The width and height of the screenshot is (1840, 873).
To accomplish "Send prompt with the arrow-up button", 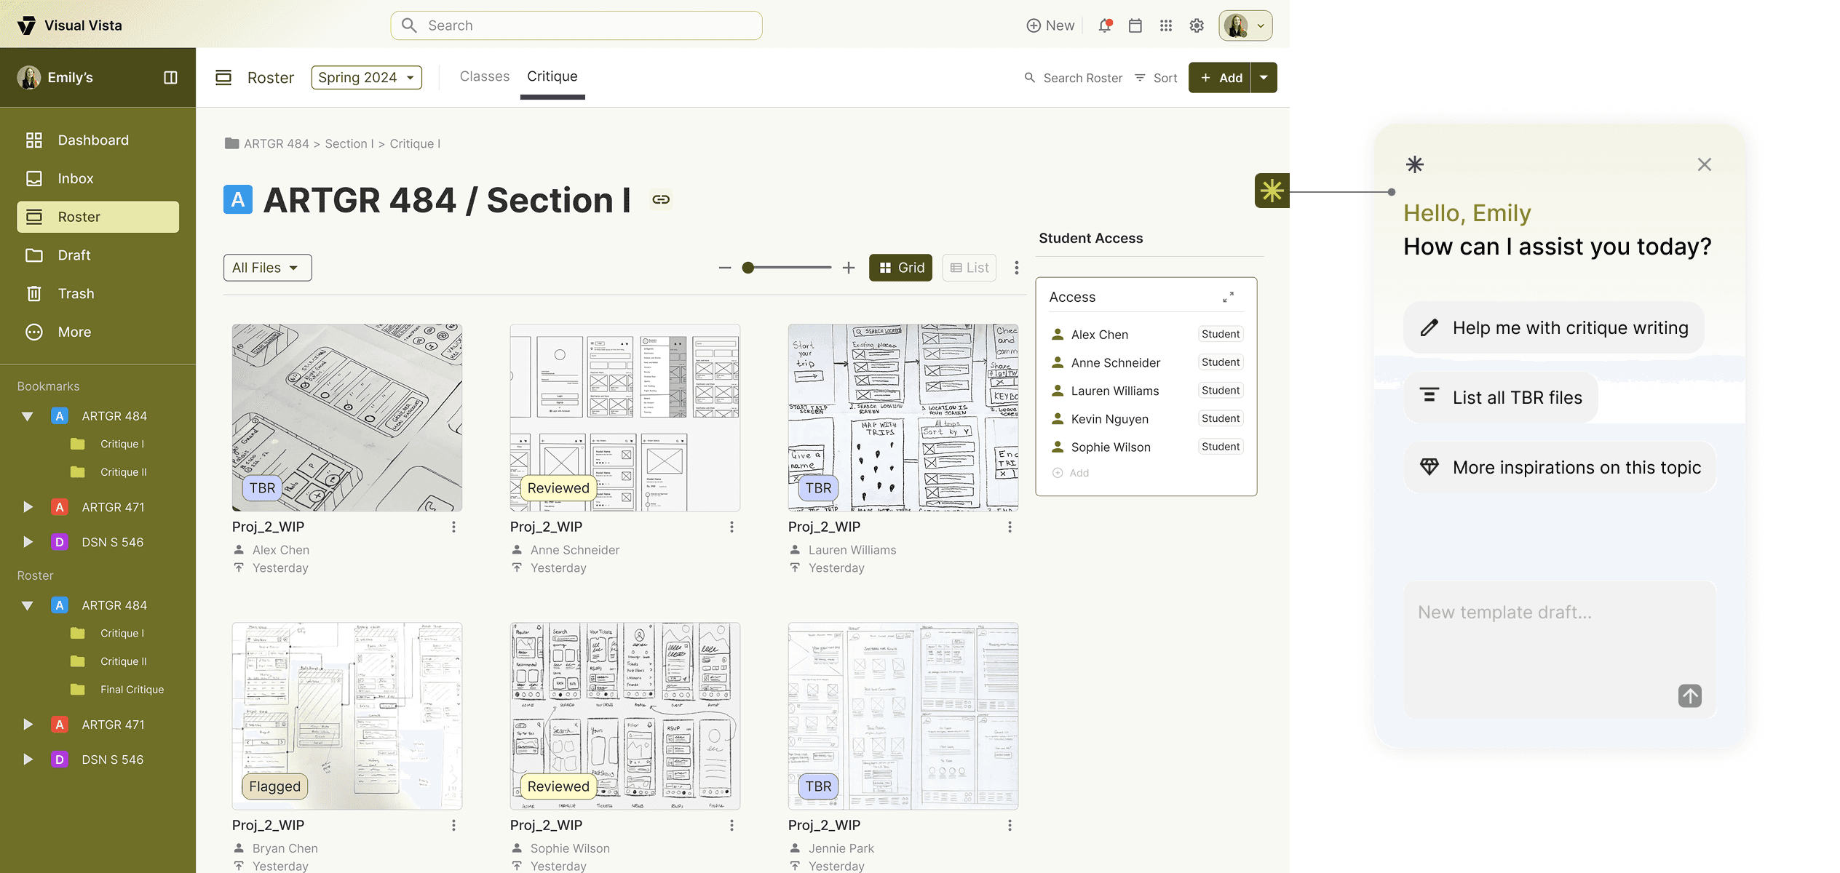I will click(x=1689, y=695).
